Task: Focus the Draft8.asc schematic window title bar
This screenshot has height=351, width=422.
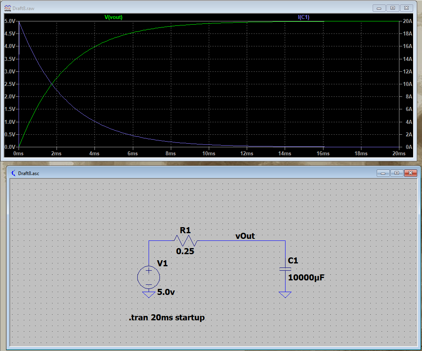Action: pyautogui.click(x=202, y=173)
